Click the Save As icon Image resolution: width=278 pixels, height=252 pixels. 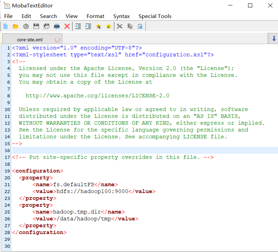47,27
